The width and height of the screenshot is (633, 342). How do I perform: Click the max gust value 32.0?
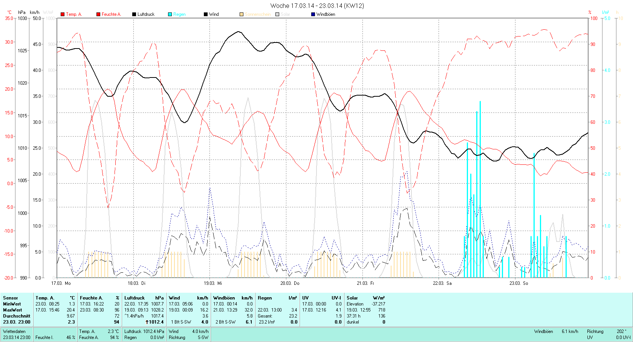[x=248, y=310]
